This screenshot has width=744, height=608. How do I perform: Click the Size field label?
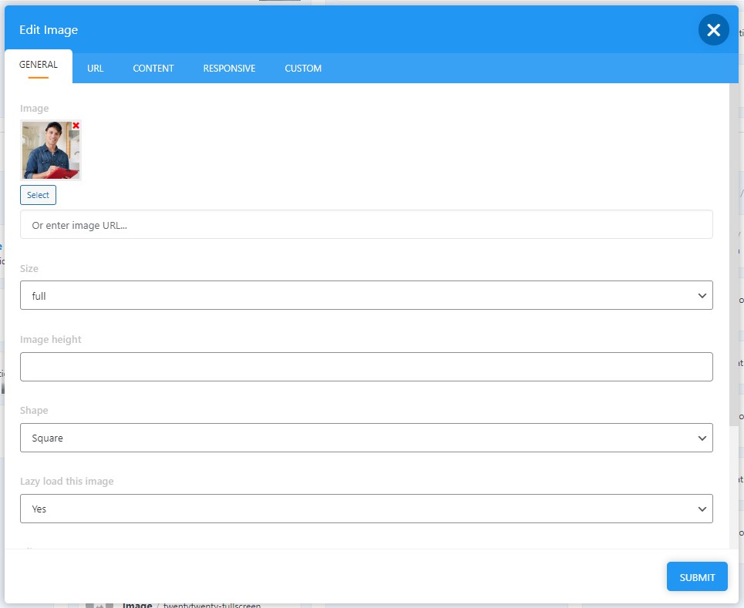pyautogui.click(x=29, y=268)
